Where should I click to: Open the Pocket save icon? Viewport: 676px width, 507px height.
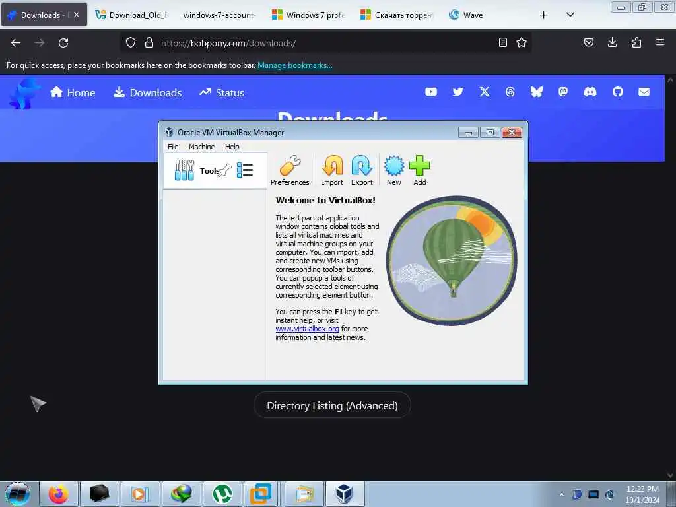point(588,43)
